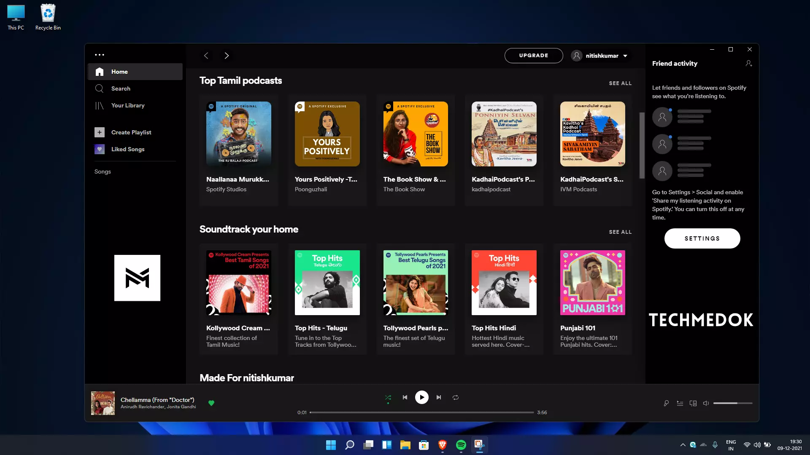Open Microsoft Store on taskbar

tap(424, 445)
